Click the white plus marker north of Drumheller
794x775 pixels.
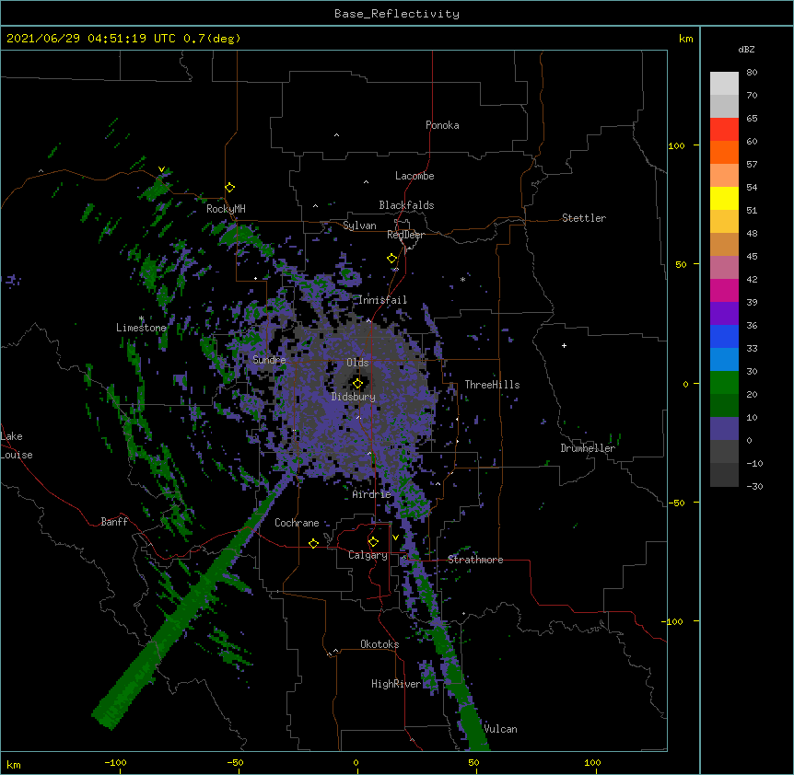coord(564,345)
